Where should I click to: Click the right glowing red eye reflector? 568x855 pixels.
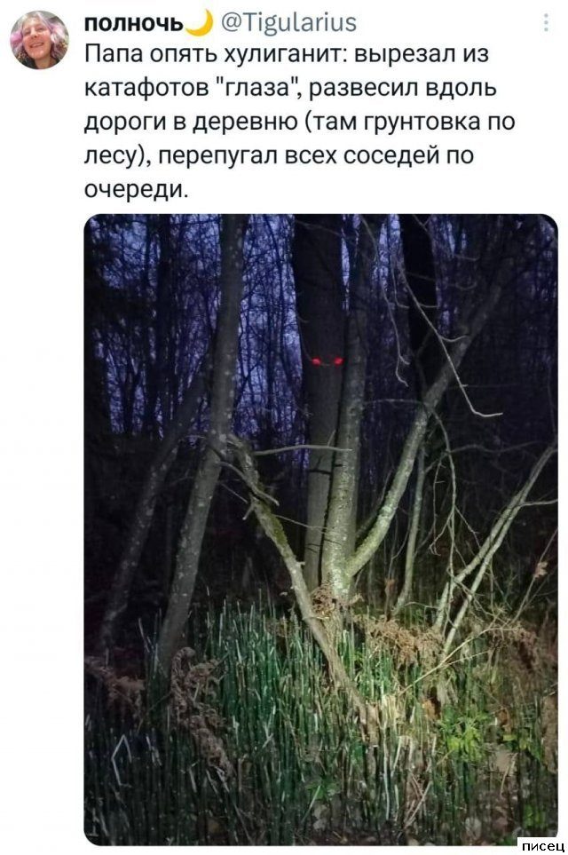point(338,360)
